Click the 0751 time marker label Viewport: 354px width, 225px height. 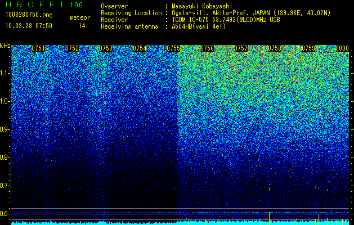pyautogui.click(x=38, y=48)
